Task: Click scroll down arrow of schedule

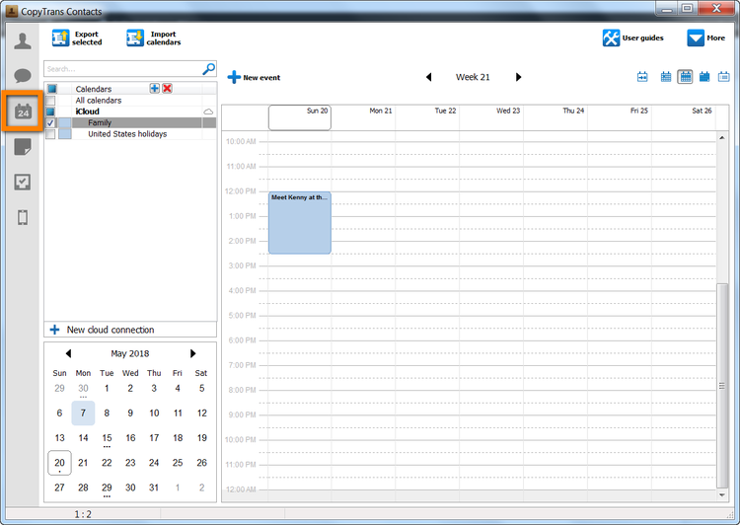Action: tap(722, 494)
